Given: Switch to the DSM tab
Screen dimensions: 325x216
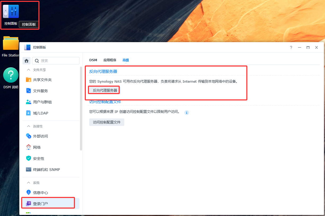Looking at the screenshot, I should [93, 60].
